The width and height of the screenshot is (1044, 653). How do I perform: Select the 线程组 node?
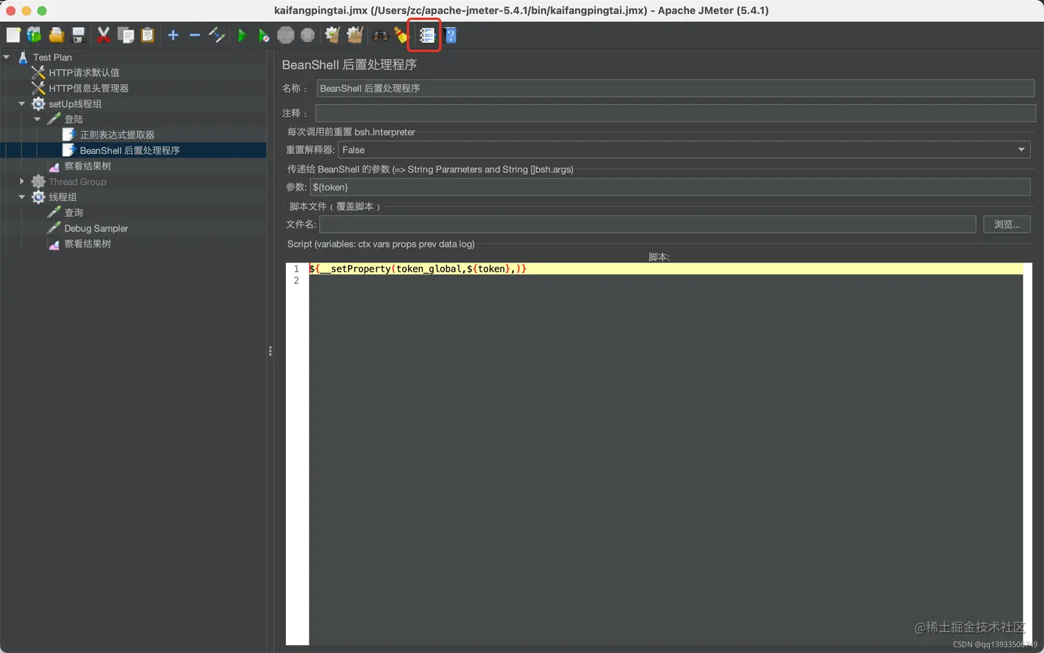(62, 197)
